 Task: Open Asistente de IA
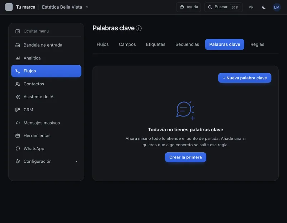46,96
